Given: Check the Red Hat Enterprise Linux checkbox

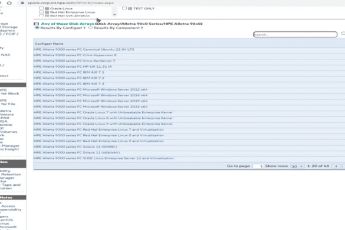Looking at the screenshot, I should pyautogui.click(x=41, y=12).
